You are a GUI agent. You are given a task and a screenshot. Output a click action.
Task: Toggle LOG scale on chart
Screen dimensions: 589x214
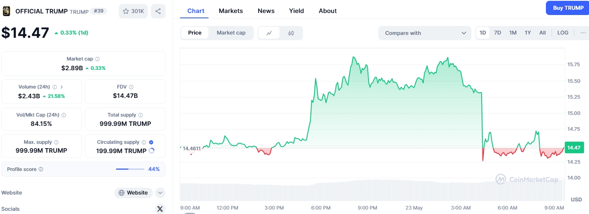pyautogui.click(x=563, y=33)
